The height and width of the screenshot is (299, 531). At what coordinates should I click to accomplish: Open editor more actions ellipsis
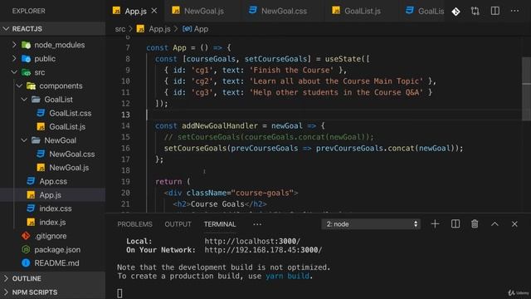tap(514, 11)
